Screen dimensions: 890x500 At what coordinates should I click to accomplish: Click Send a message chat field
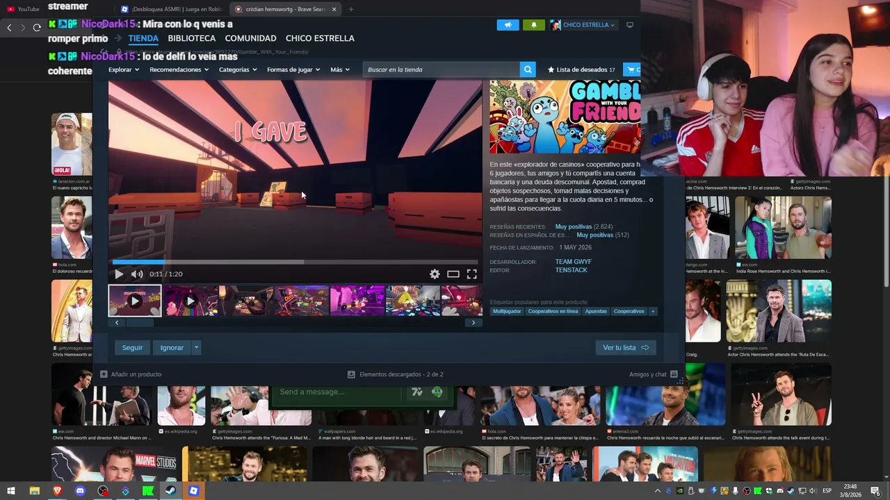tap(337, 392)
